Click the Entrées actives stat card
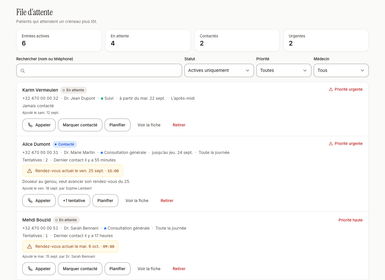This screenshot has width=385, height=280. (x=59, y=40)
